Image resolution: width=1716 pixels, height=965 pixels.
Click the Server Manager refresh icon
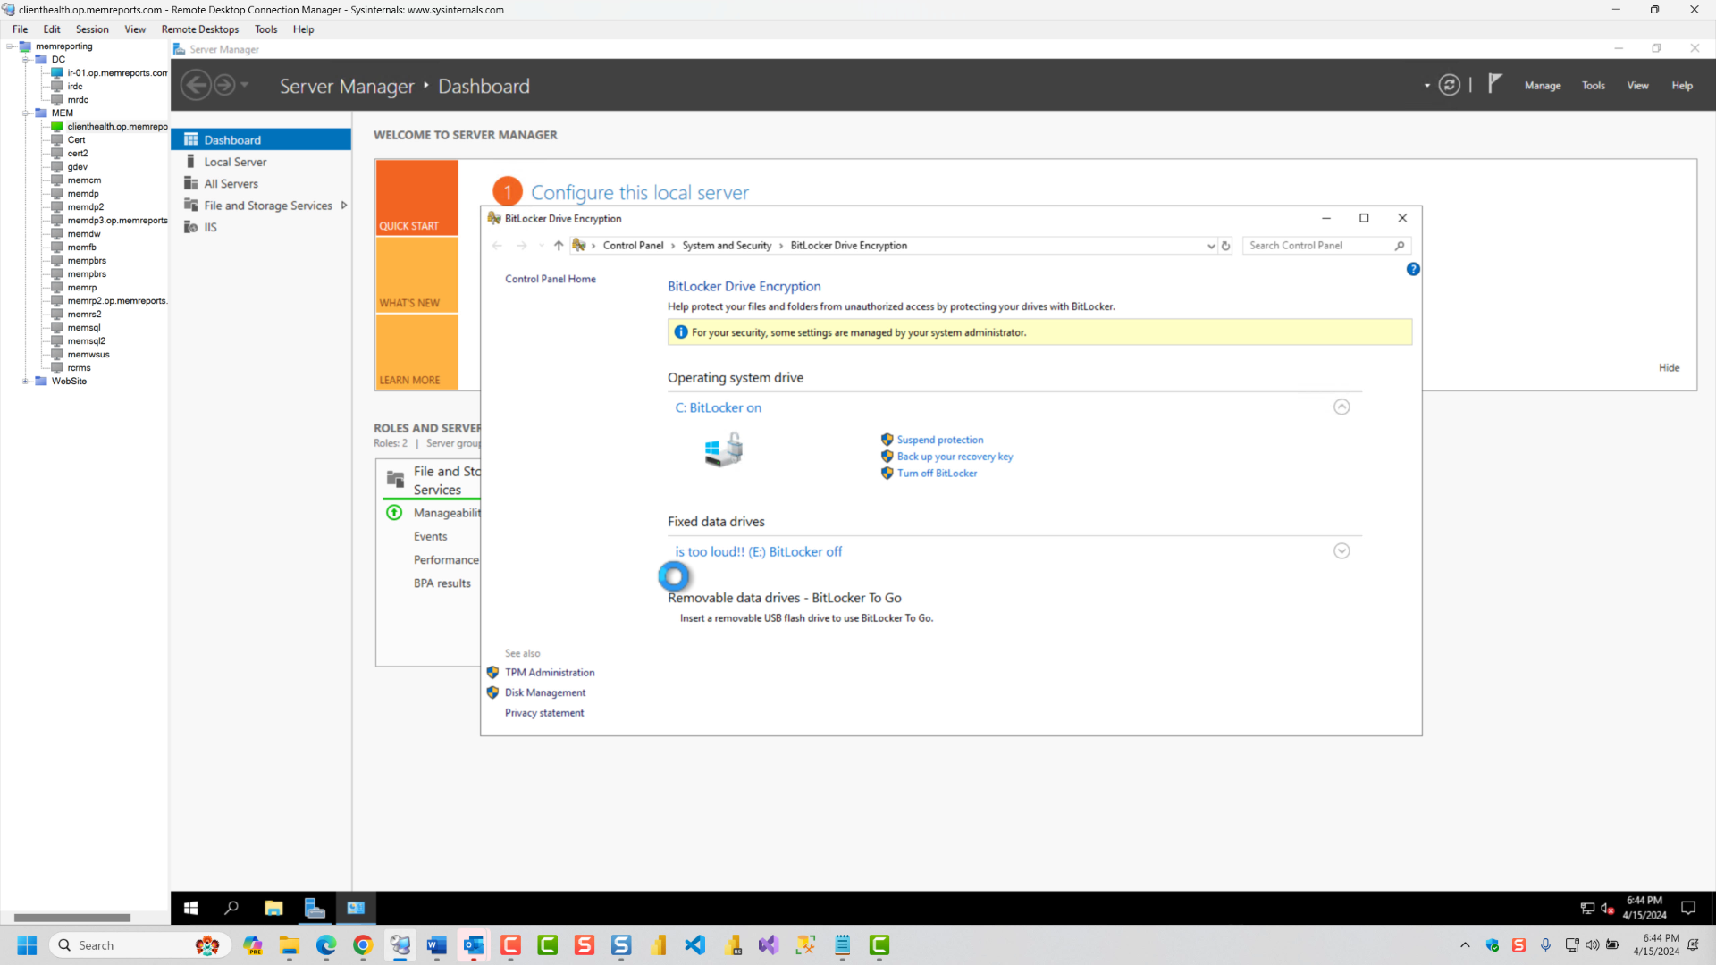pos(1450,85)
